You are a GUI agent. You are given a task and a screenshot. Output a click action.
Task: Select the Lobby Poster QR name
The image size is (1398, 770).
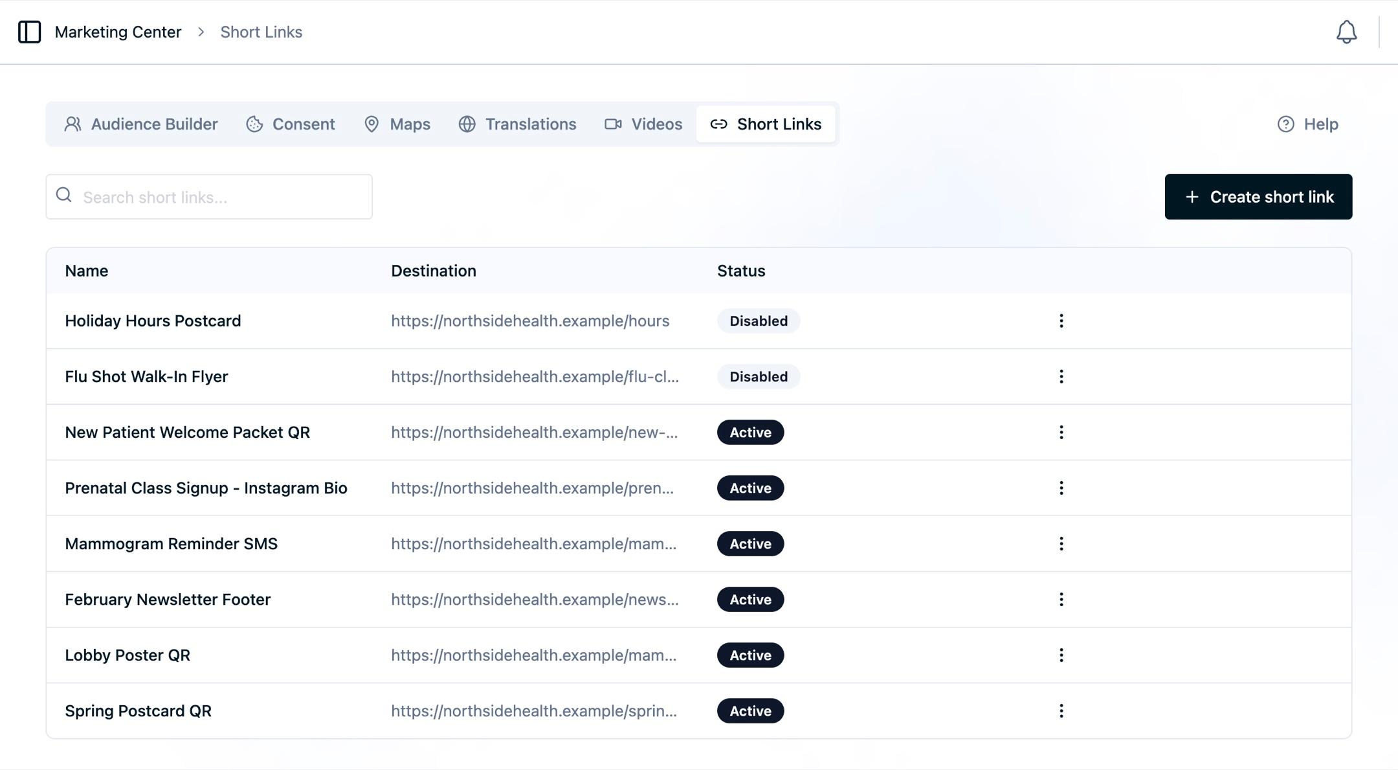click(x=128, y=655)
